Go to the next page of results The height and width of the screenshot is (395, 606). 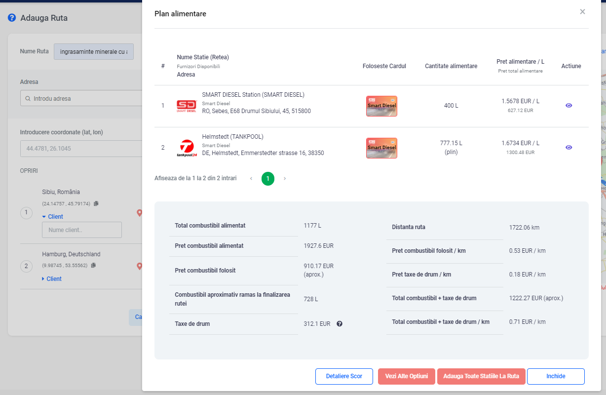pos(285,178)
